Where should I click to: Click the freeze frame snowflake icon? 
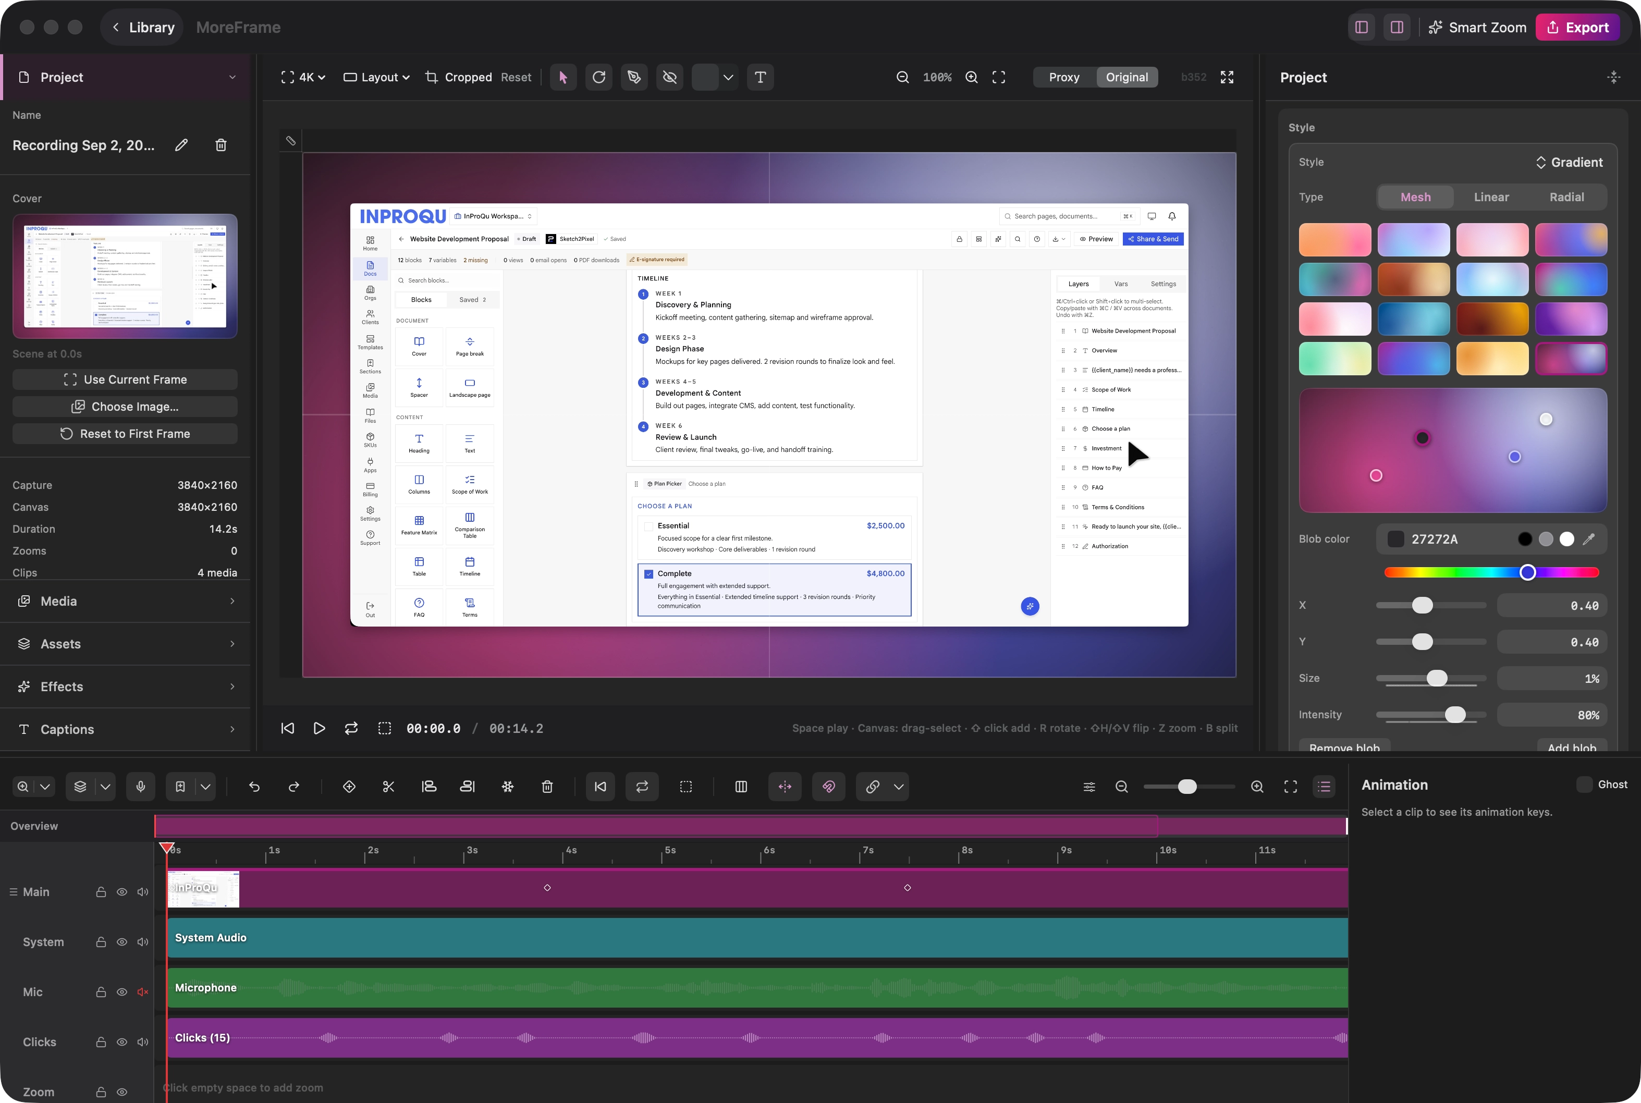click(x=508, y=787)
